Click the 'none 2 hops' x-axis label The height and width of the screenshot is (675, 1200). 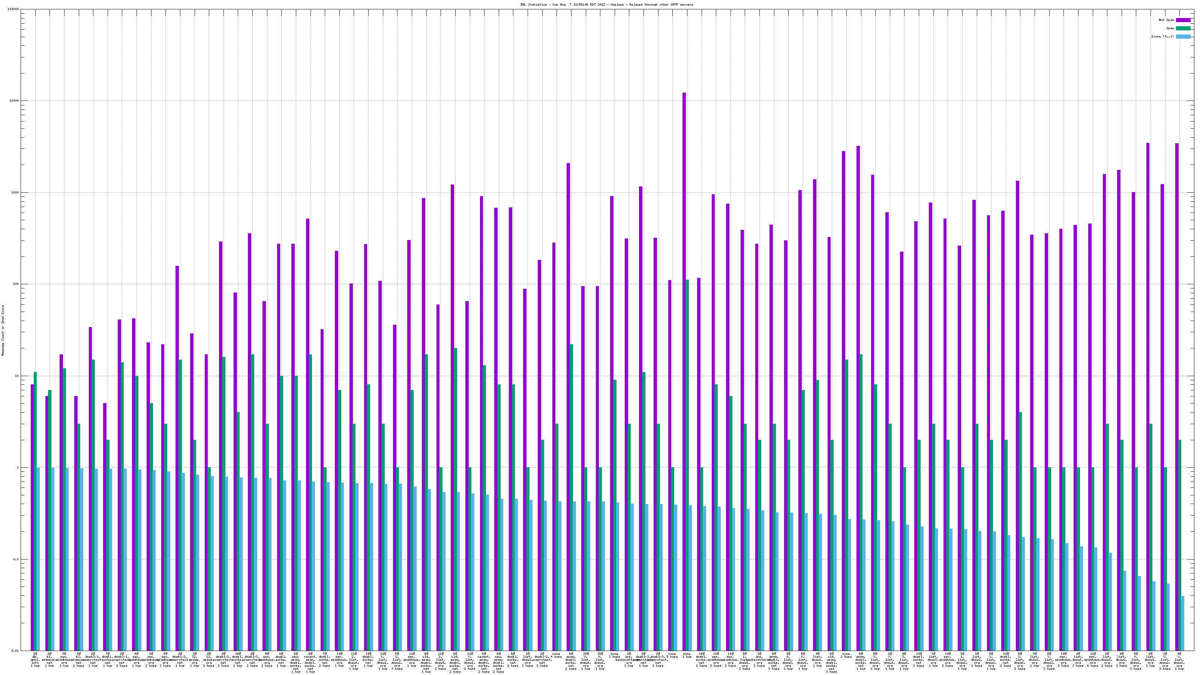tap(846, 655)
